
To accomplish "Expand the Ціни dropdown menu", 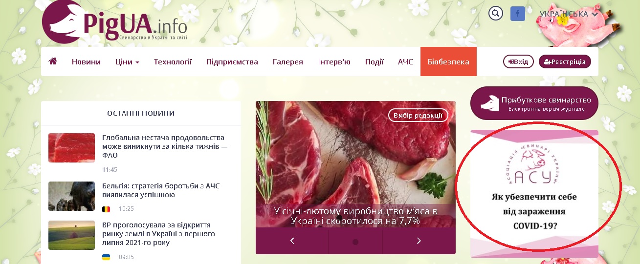I will click(127, 62).
